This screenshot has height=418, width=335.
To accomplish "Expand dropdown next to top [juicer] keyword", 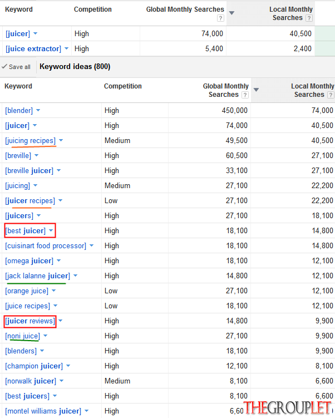I will (x=36, y=33).
